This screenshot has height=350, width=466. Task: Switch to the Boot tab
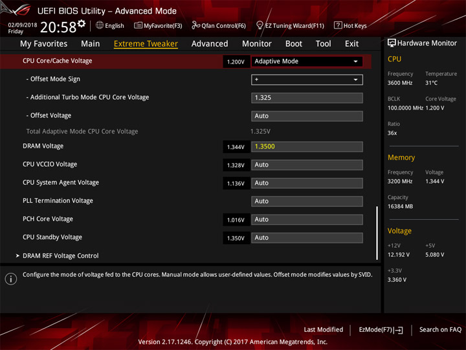click(x=294, y=44)
